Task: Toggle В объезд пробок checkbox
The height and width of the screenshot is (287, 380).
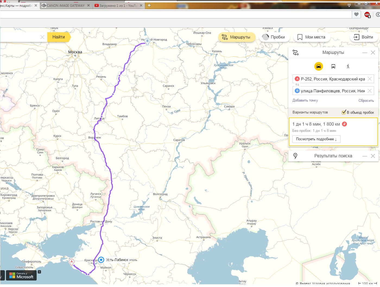Action: [344, 112]
